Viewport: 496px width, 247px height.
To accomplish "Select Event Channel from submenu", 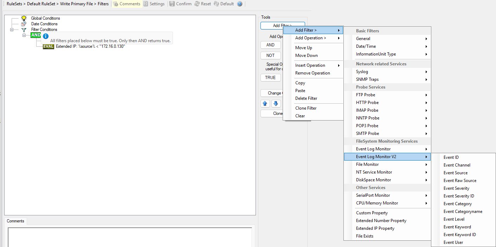I will point(464,165).
